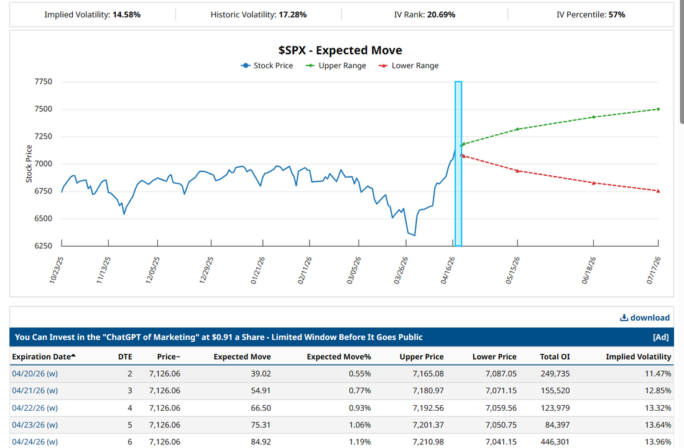This screenshot has height=448, width=684.
Task: Open the 04/21/26 (w) expiration link
Action: click(x=35, y=390)
